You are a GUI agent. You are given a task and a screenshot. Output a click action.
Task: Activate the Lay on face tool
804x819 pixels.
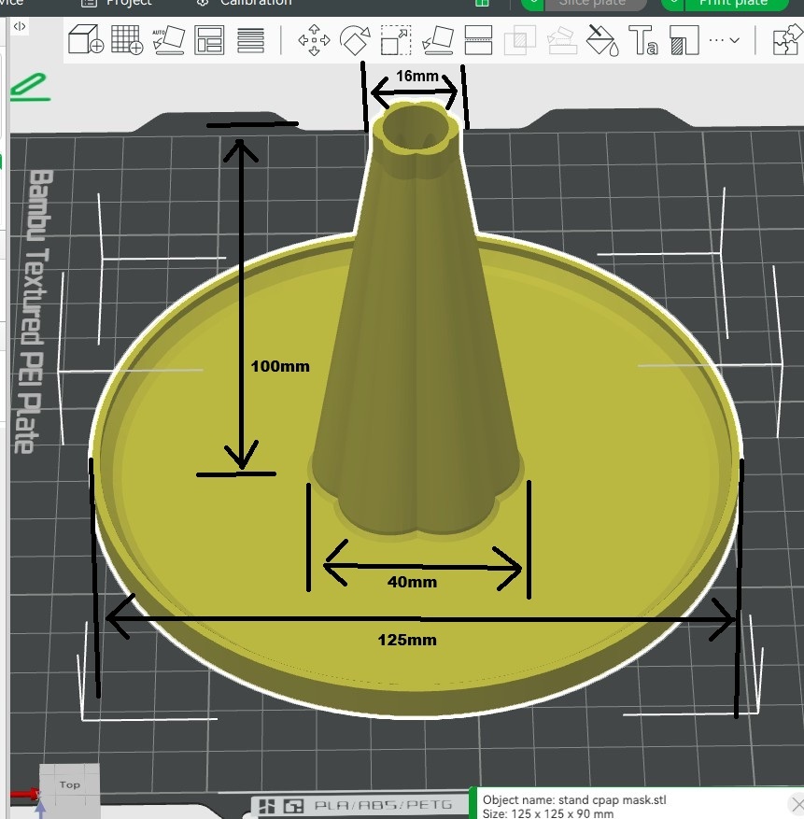tap(437, 40)
